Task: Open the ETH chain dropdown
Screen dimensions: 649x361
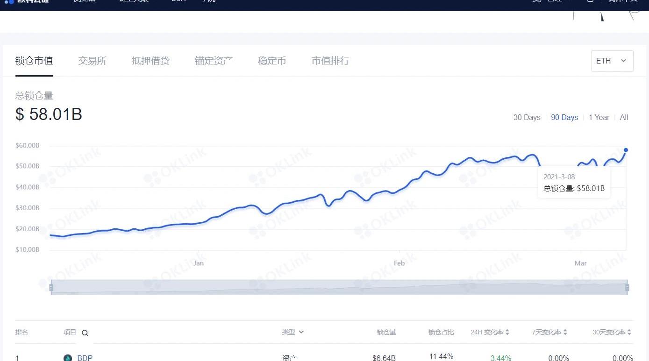Action: coord(612,61)
